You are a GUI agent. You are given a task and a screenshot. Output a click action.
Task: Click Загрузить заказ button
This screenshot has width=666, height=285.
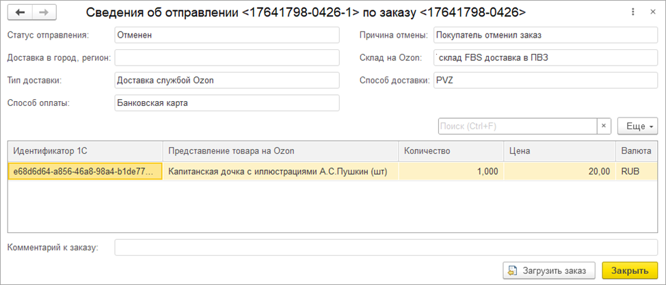548,270
